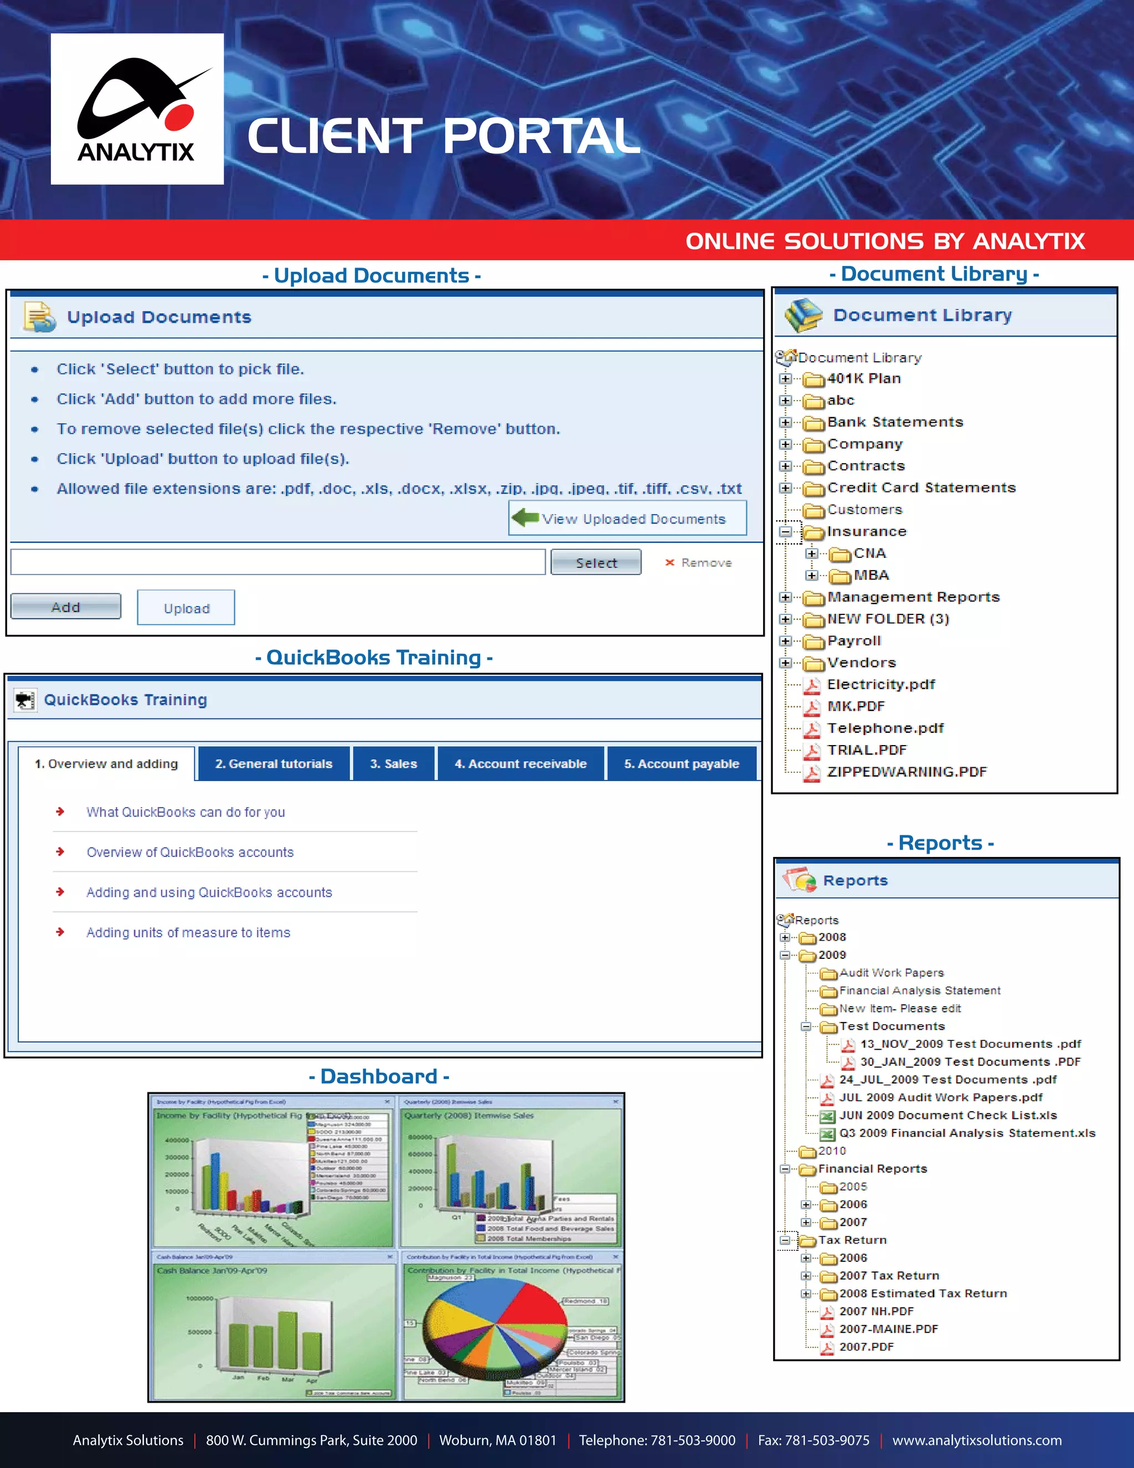Open the Electricity.pdf file icon
Viewport: 1134px width, 1468px height.
pos(812,685)
